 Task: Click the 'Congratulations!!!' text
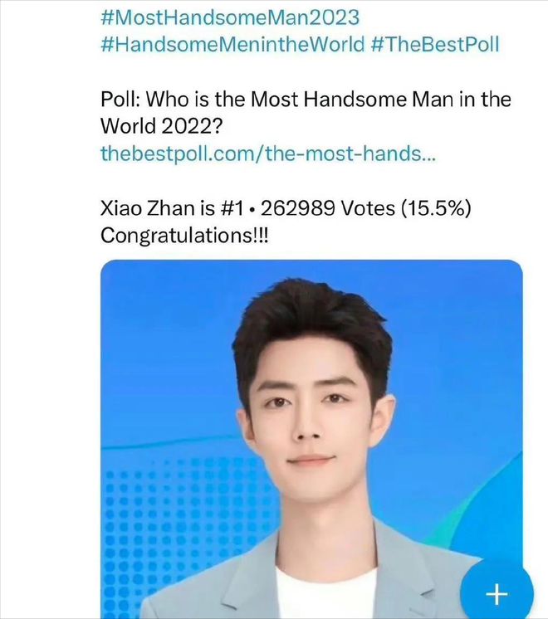pos(184,236)
